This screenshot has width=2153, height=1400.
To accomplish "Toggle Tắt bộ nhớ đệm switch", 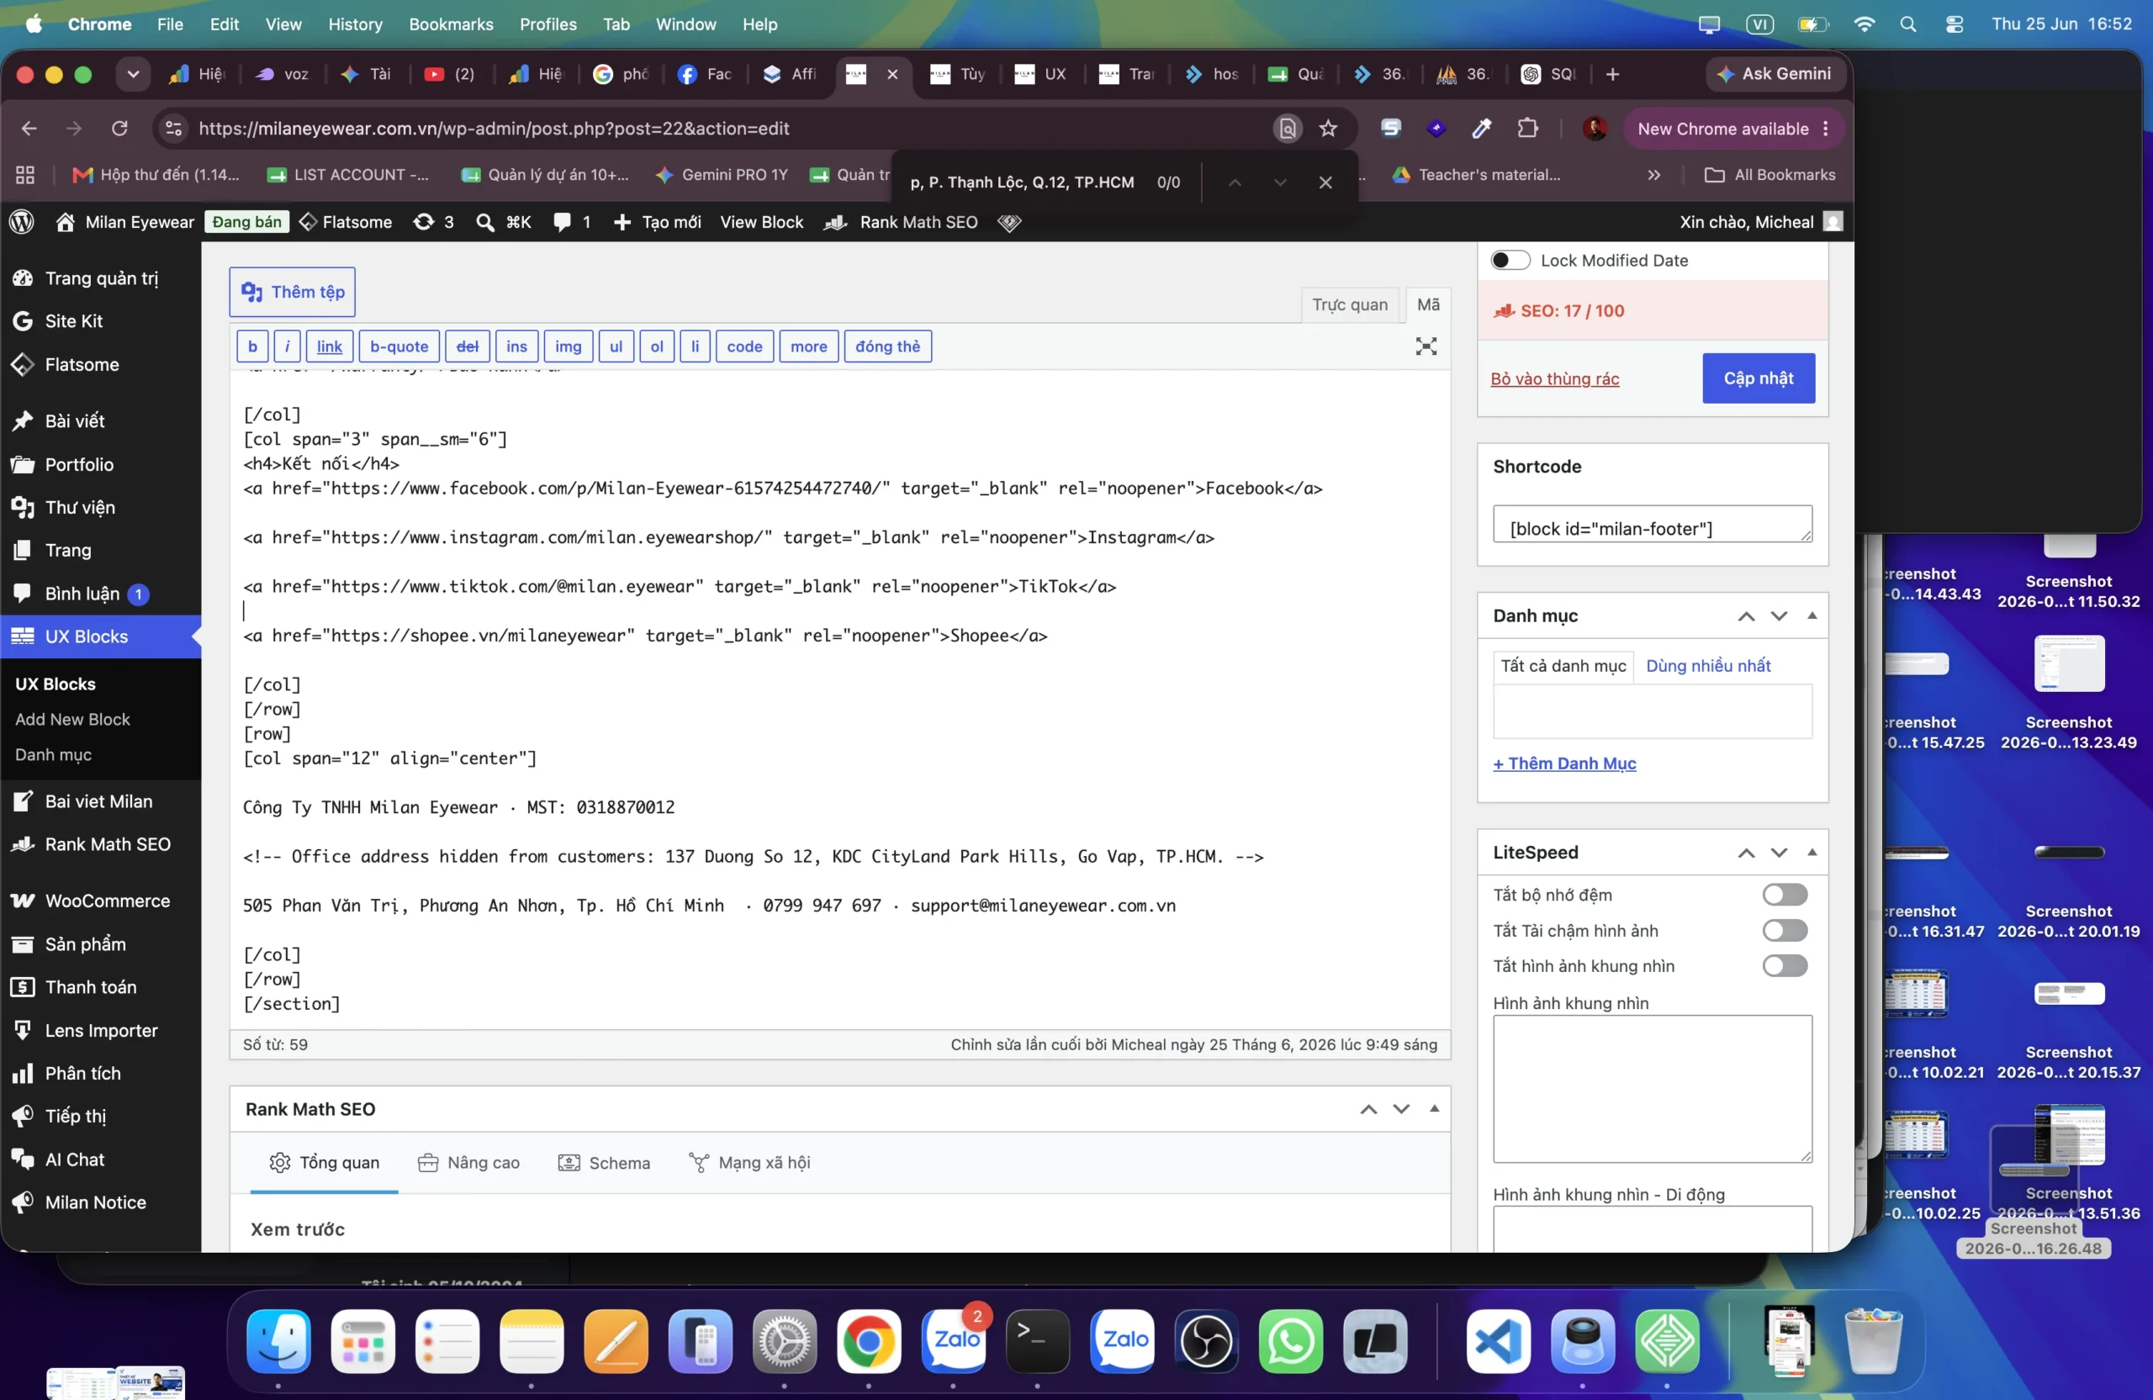I will (x=1784, y=895).
